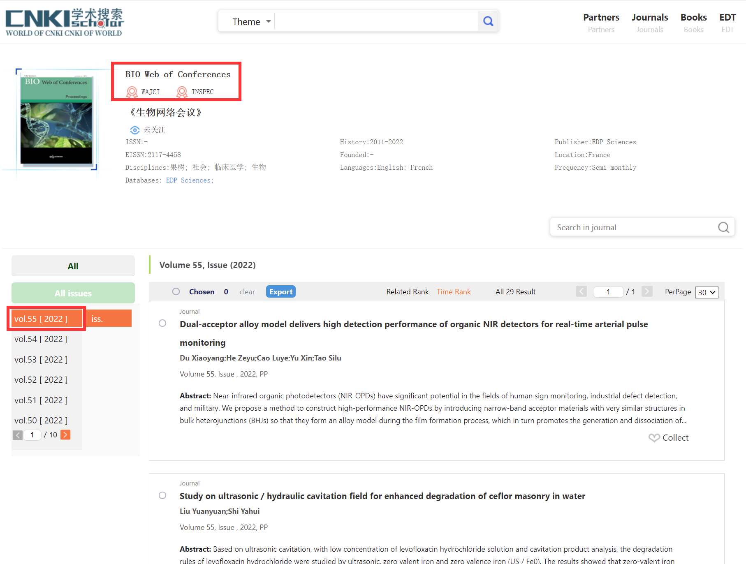Click the History:2011-2022 text
Screen dimensions: 746x564
coord(371,142)
